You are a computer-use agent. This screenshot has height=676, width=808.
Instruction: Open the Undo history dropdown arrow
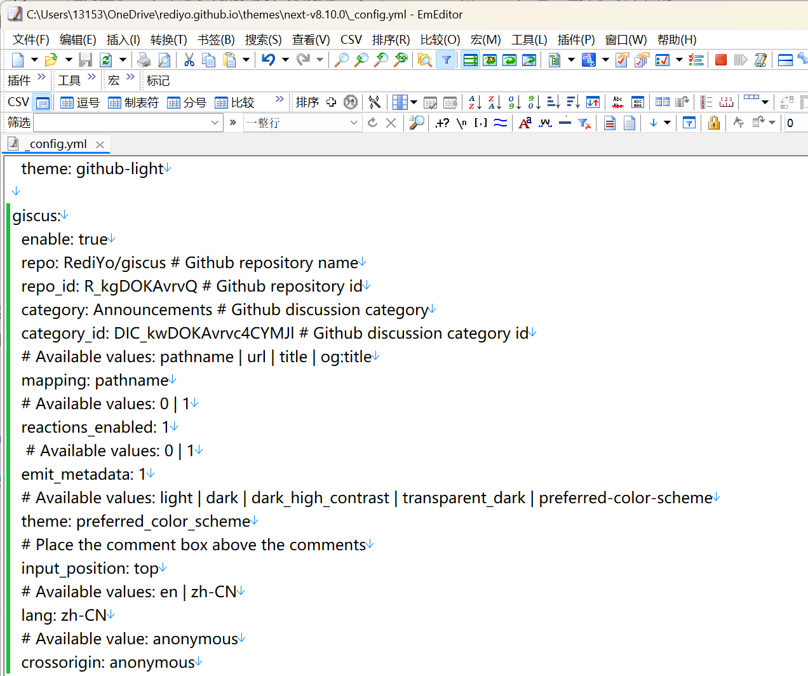pos(285,60)
